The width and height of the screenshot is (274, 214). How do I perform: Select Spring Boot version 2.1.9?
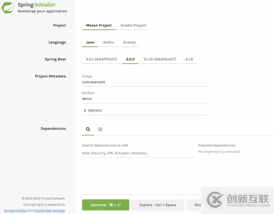[x=189, y=59]
